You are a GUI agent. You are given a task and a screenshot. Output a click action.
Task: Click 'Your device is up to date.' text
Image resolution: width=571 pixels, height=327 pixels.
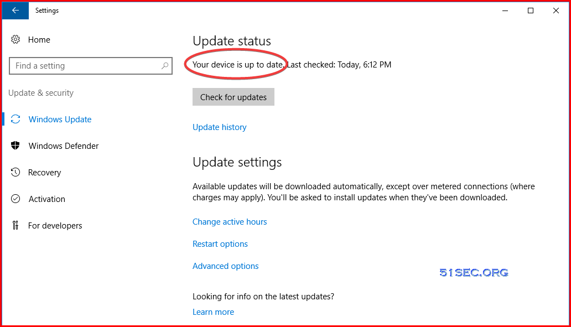[238, 65]
